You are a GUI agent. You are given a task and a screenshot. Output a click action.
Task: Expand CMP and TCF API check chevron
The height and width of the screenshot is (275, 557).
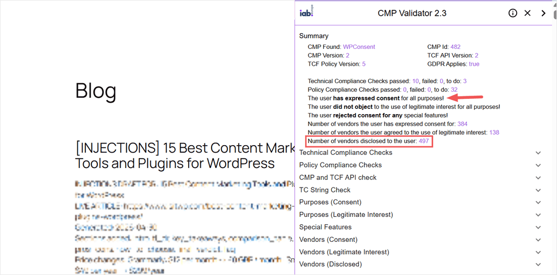539,178
